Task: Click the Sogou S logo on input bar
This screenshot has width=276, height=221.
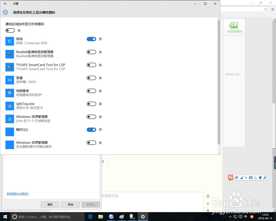Action: pyautogui.click(x=230, y=177)
